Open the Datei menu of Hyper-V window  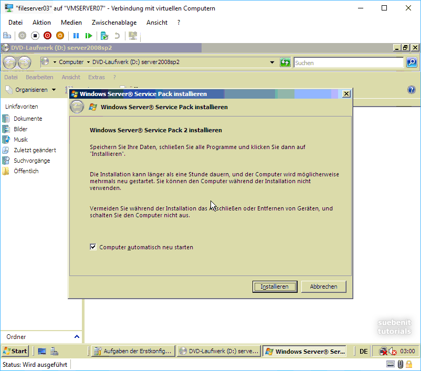tap(15, 23)
